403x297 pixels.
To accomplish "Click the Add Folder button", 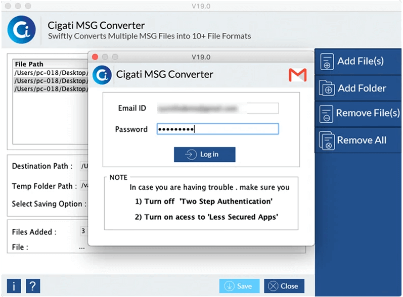I will (x=358, y=88).
